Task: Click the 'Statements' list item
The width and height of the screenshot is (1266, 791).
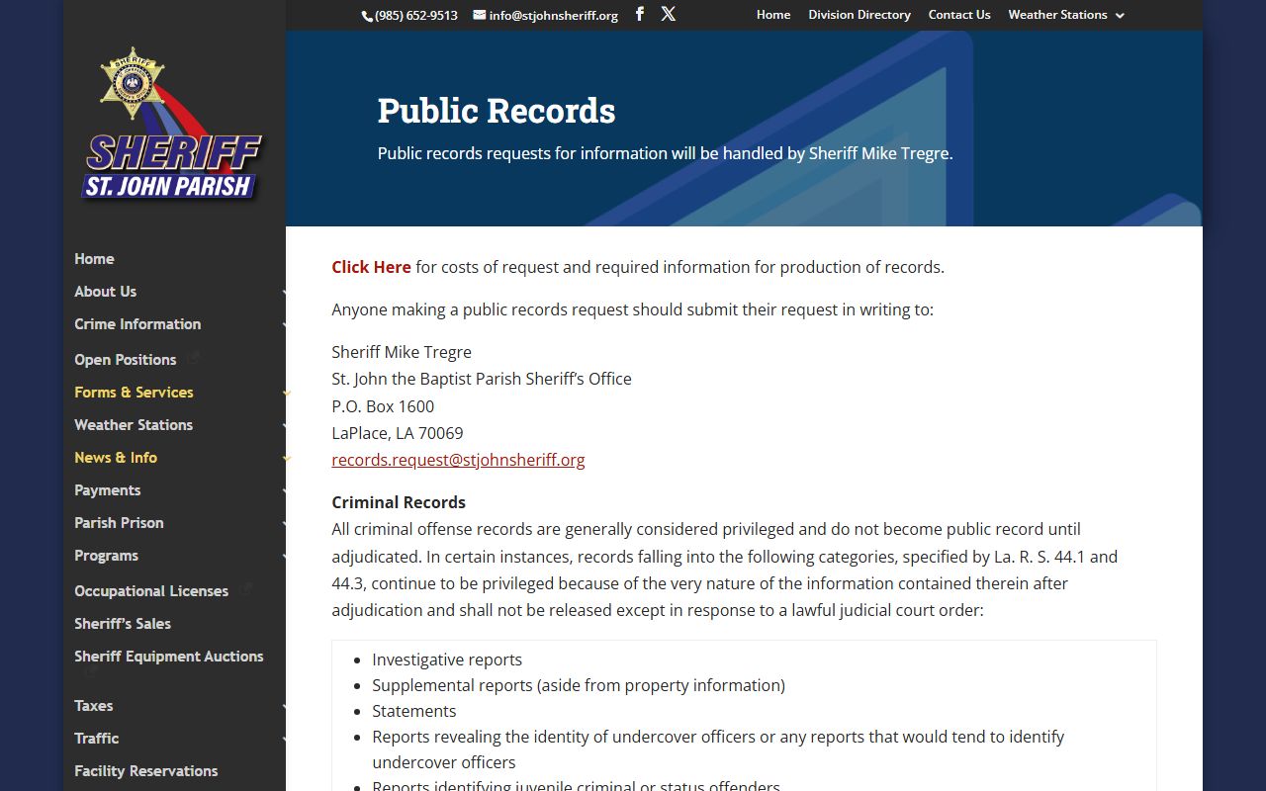Action: [414, 711]
